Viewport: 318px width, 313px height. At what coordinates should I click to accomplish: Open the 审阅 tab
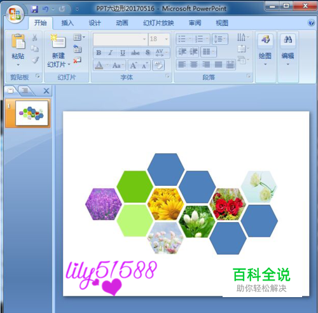coord(195,23)
